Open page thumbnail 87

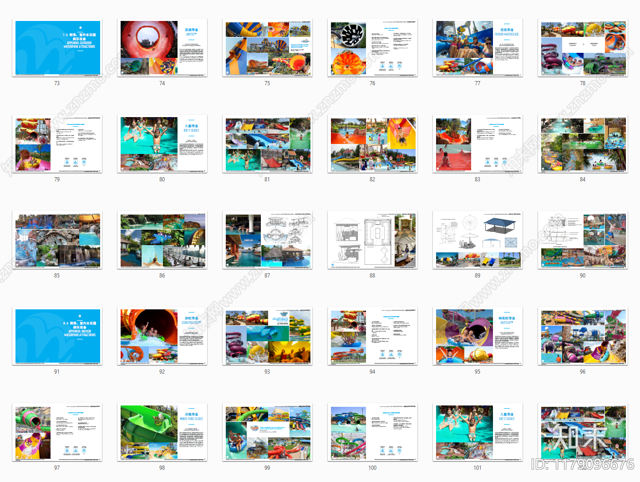point(267,240)
